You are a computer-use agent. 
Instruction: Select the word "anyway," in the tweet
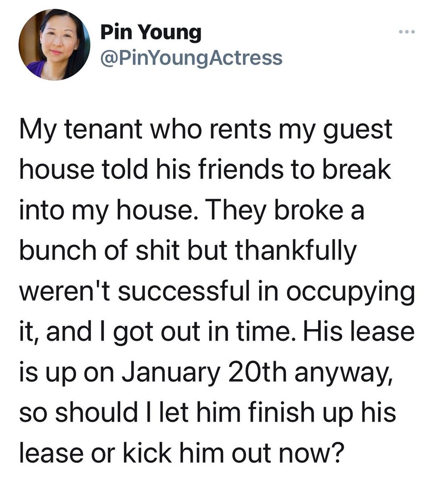[x=343, y=374]
